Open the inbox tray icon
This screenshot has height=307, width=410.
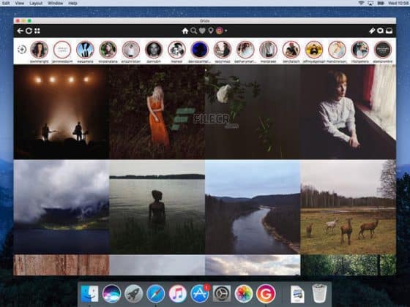click(x=389, y=31)
